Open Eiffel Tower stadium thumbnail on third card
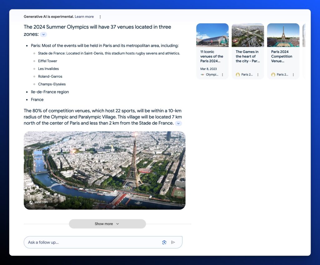This screenshot has height=265, width=320. tap(283, 35)
